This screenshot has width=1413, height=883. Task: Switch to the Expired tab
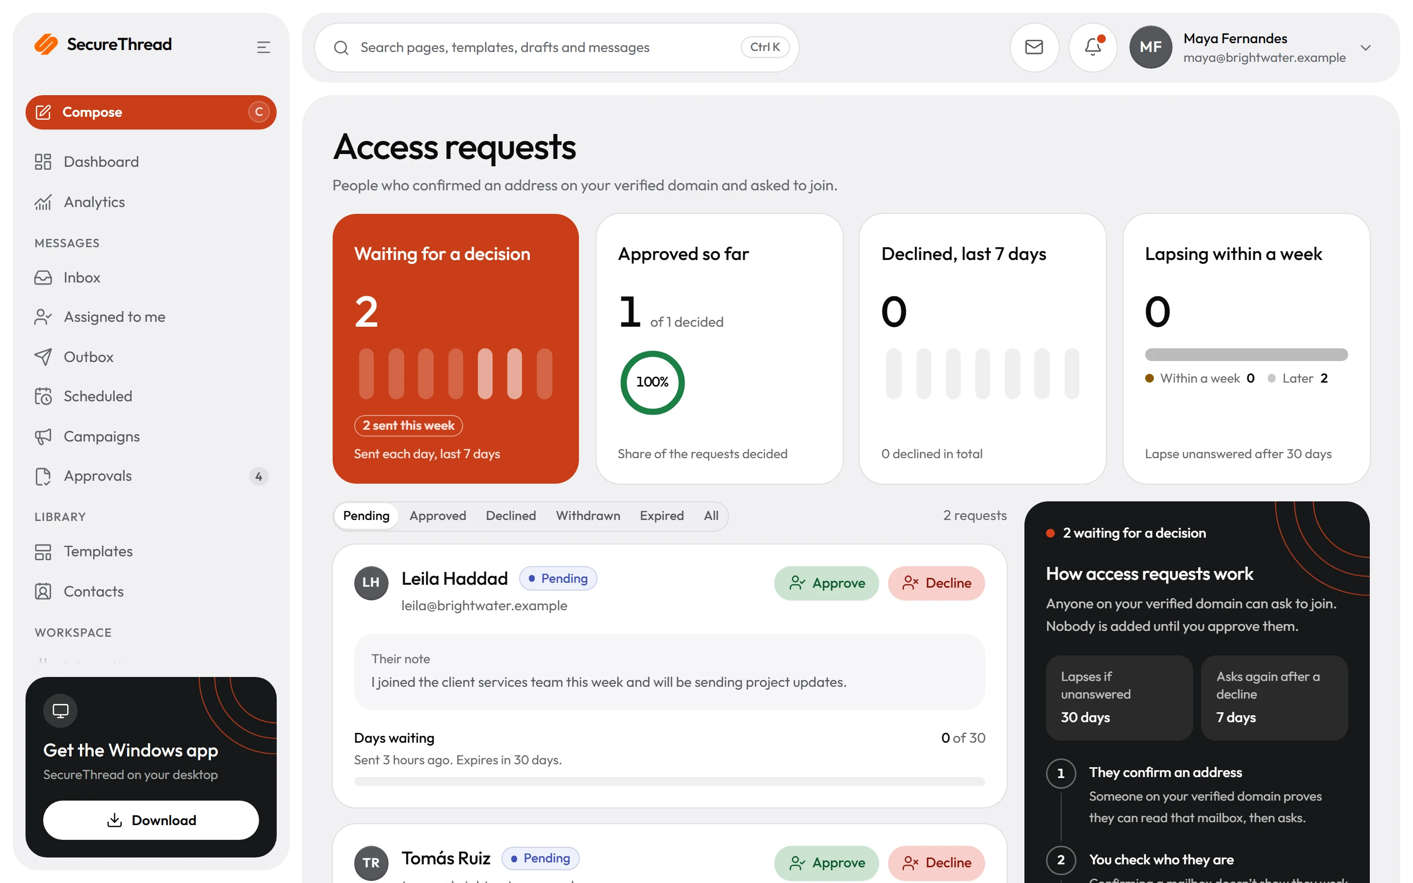(x=661, y=516)
